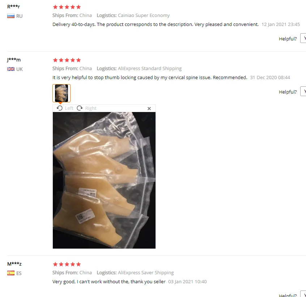This screenshot has height=297, width=306.
Task: Click the 'Right' rotate label
Action: click(x=91, y=108)
